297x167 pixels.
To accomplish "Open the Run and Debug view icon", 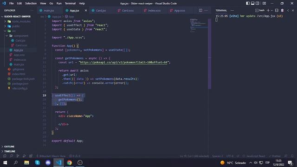I will 24,156.
